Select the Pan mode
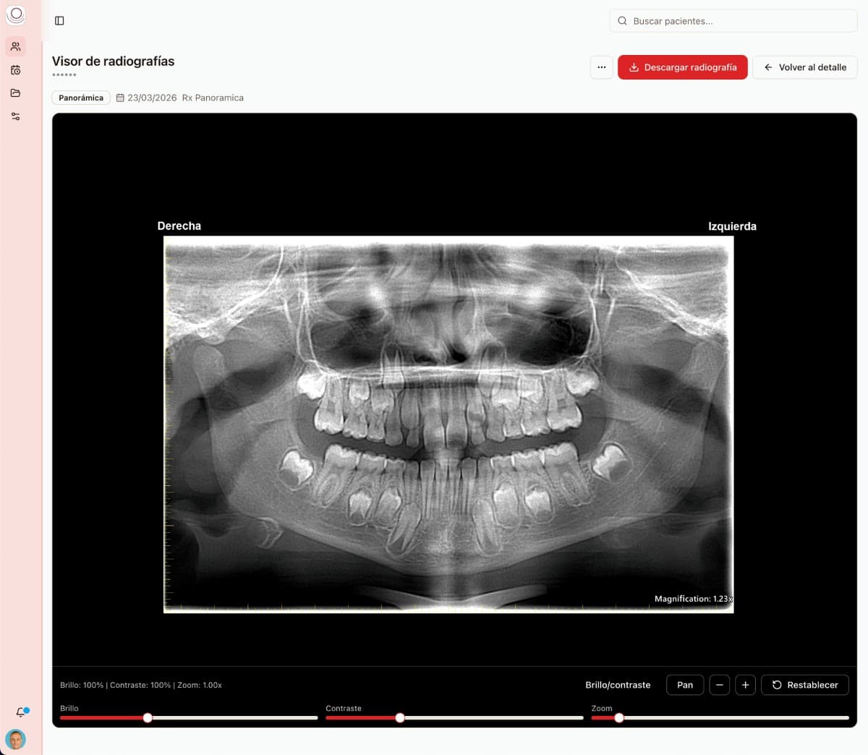868x755 pixels. coord(685,685)
